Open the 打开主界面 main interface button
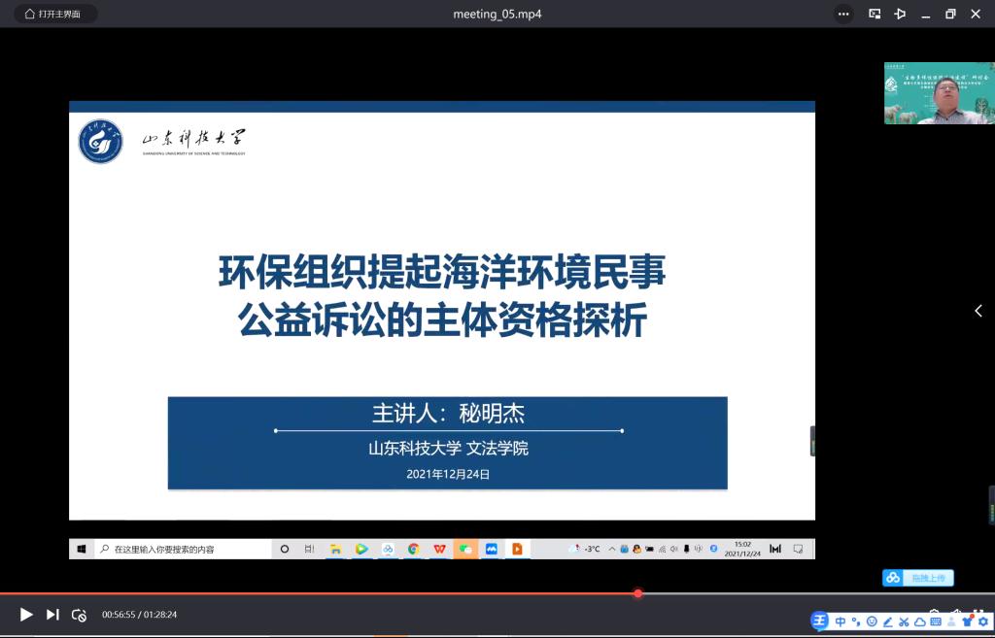This screenshot has height=638, width=995. point(54,14)
